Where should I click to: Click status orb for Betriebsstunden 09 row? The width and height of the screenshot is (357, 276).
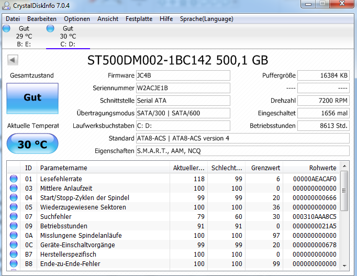coord(14,226)
